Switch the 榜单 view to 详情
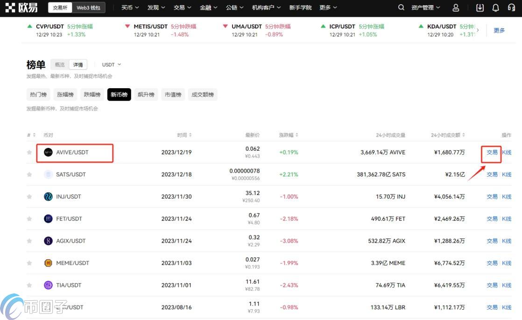Screen dimensions: 522x320 78,64
